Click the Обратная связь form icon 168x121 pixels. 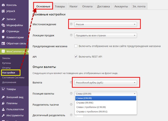point(3,43)
